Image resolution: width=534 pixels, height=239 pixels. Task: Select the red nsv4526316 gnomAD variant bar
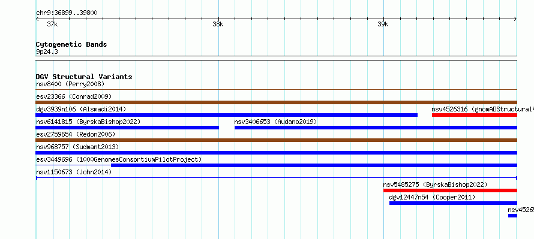tap(475, 115)
